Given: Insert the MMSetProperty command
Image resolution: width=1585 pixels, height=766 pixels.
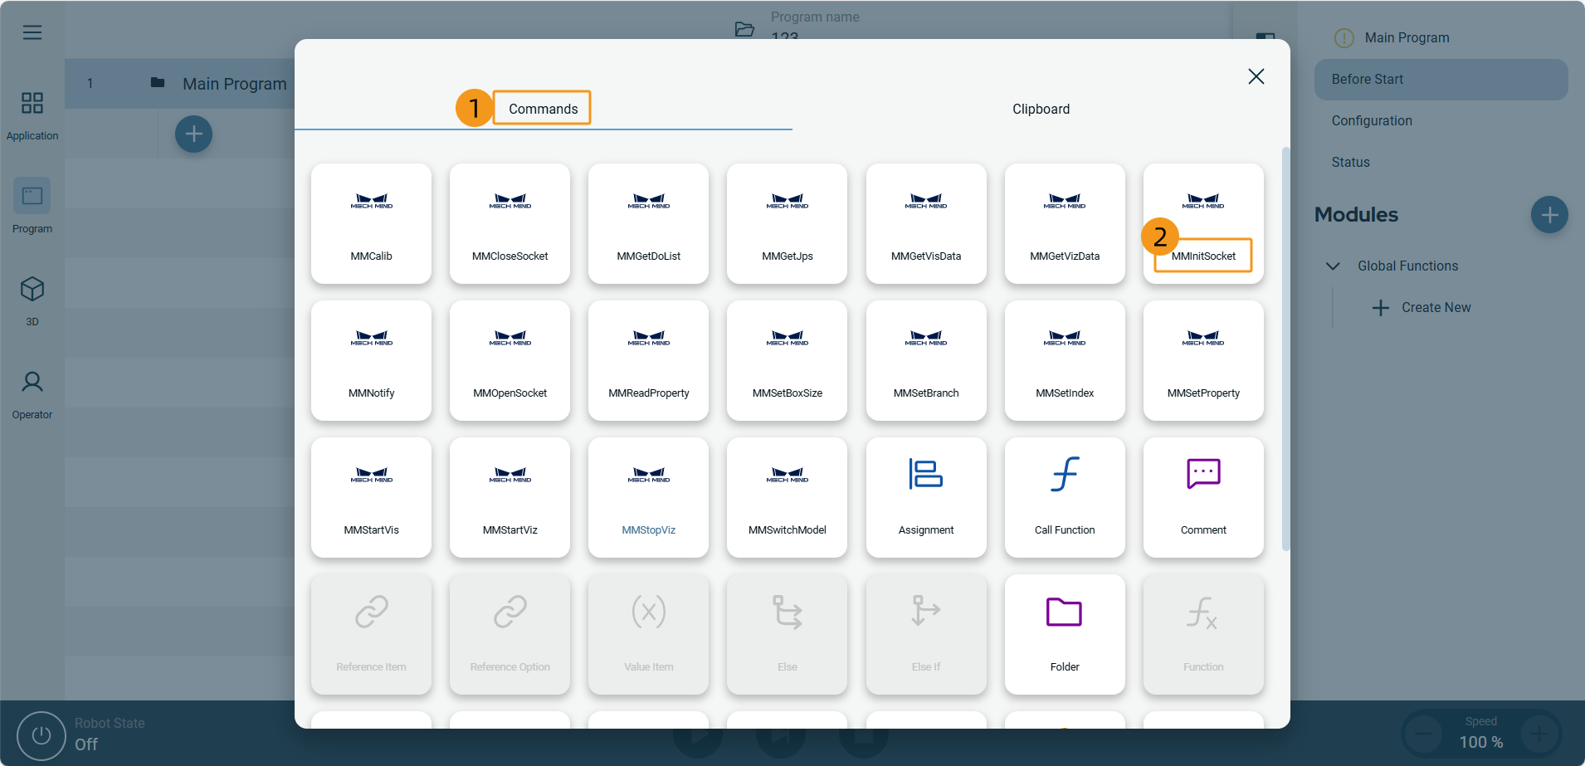Looking at the screenshot, I should pyautogui.click(x=1203, y=360).
